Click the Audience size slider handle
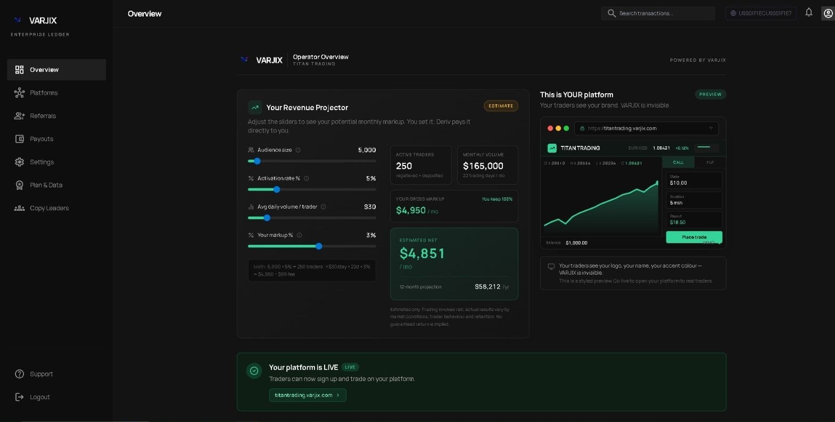The image size is (835, 422). tap(257, 161)
